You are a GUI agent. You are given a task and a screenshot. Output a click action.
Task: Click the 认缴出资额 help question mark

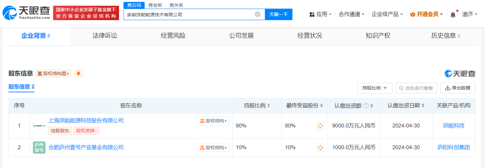[x=366, y=106]
